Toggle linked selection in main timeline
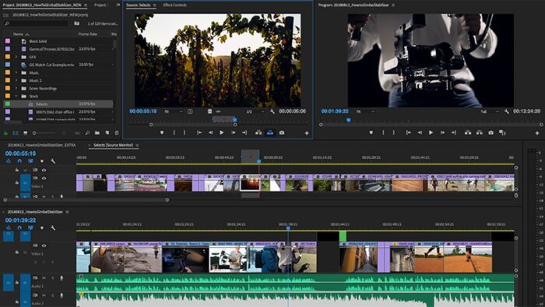545x307 pixels. [x=30, y=228]
